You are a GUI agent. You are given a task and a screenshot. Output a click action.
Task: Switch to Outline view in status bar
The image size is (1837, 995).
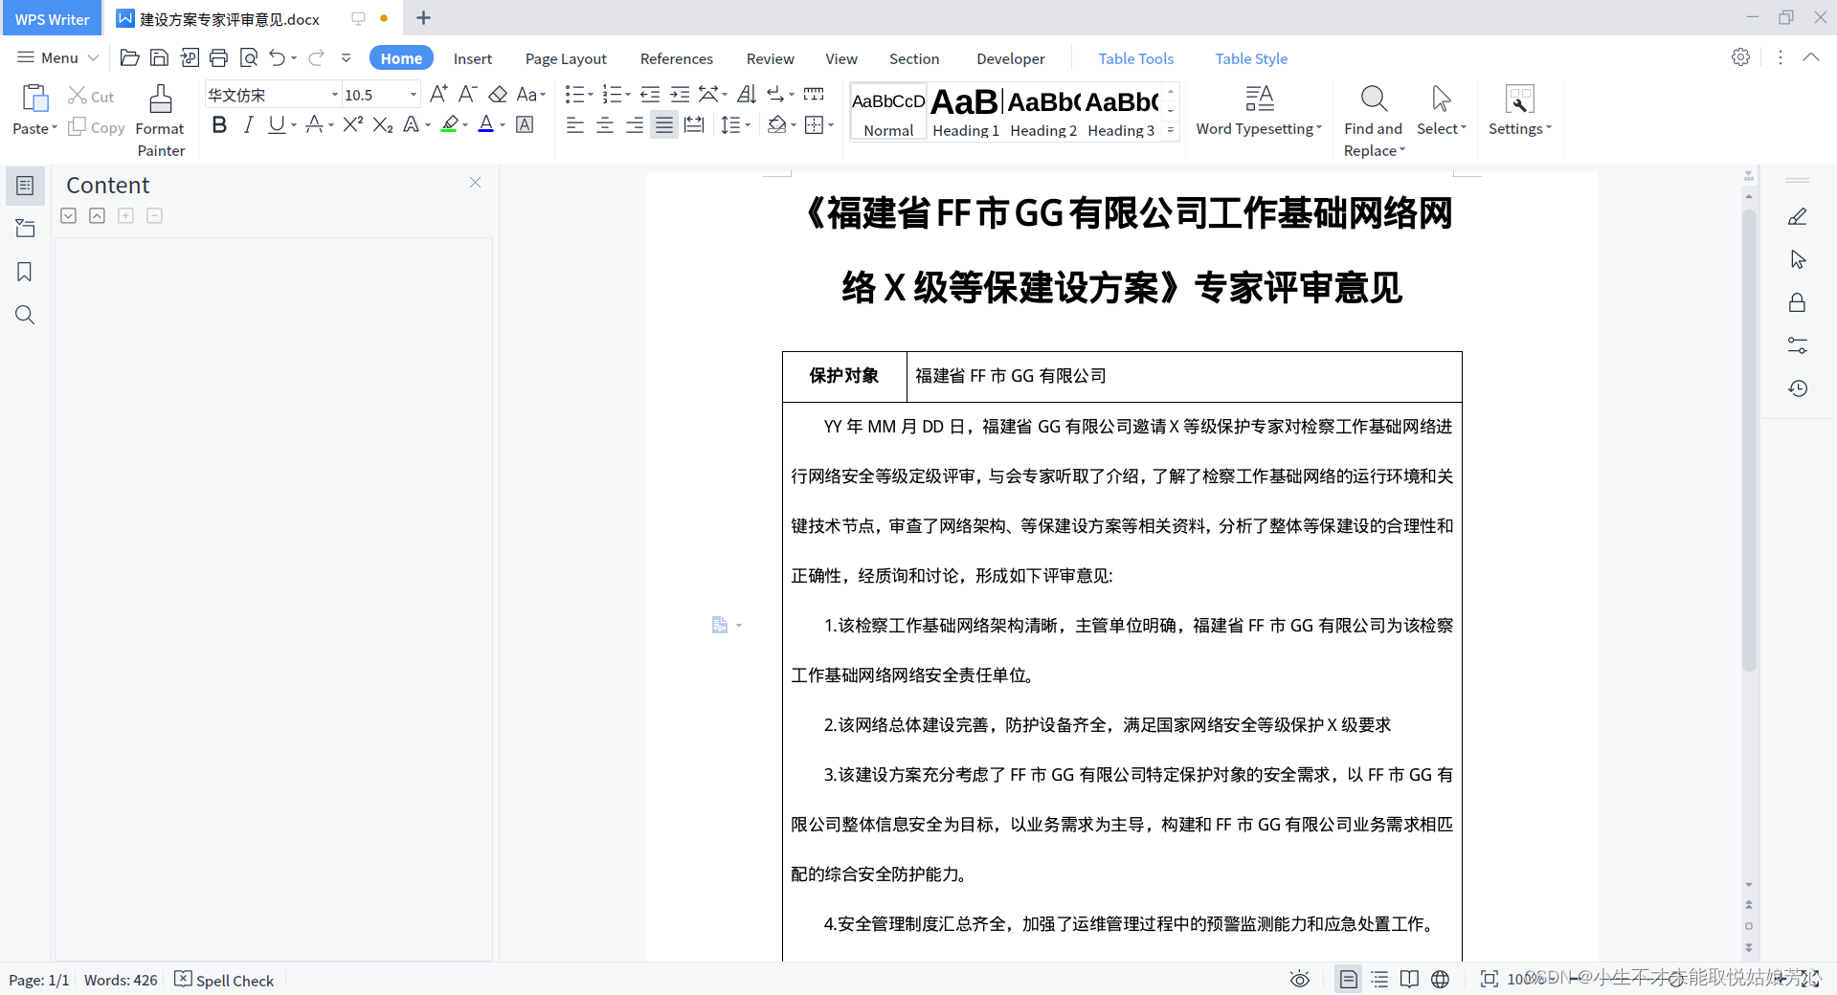pos(1379,979)
